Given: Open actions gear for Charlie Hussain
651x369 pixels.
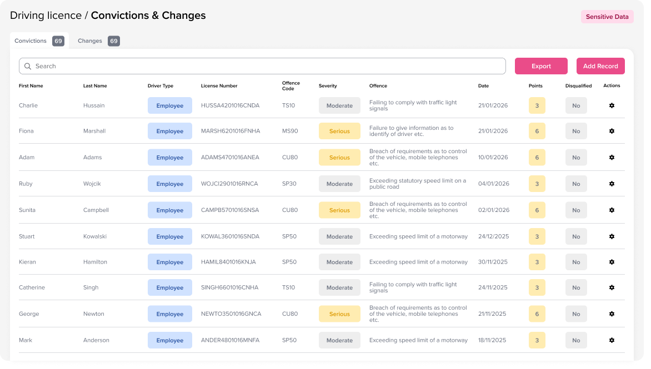Looking at the screenshot, I should pos(612,105).
